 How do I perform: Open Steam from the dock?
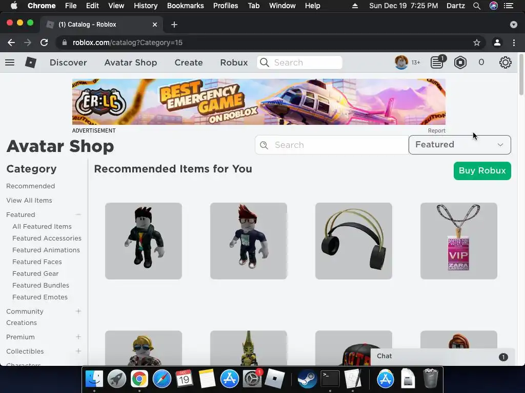(x=307, y=379)
